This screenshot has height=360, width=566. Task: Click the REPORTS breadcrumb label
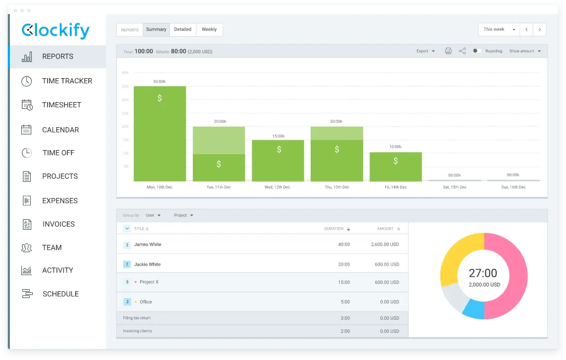click(130, 30)
